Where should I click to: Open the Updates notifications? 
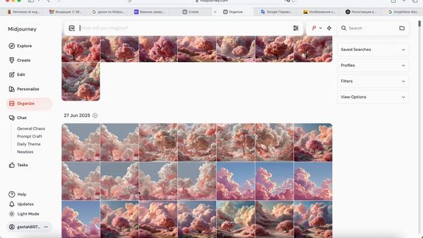click(x=22, y=204)
